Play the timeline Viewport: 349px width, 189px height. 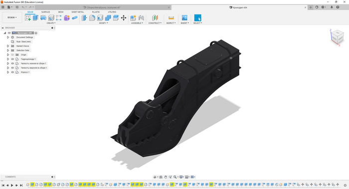coord(12,185)
